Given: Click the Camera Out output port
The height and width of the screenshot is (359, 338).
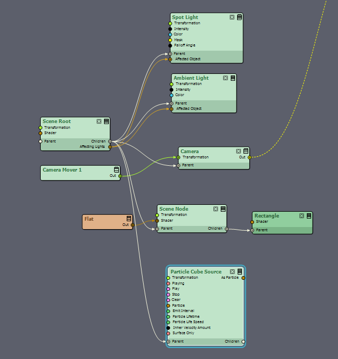Looking at the screenshot, I should [x=250, y=157].
